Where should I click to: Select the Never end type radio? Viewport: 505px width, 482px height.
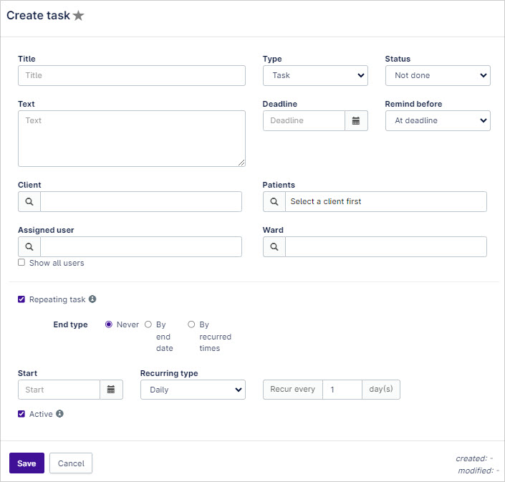[109, 324]
